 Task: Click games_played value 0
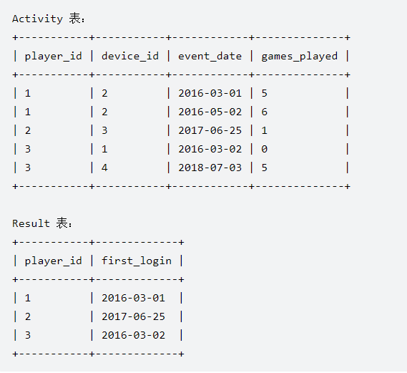pyautogui.click(x=264, y=149)
